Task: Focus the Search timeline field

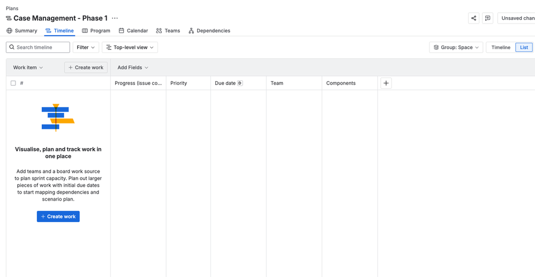Action: pos(38,48)
